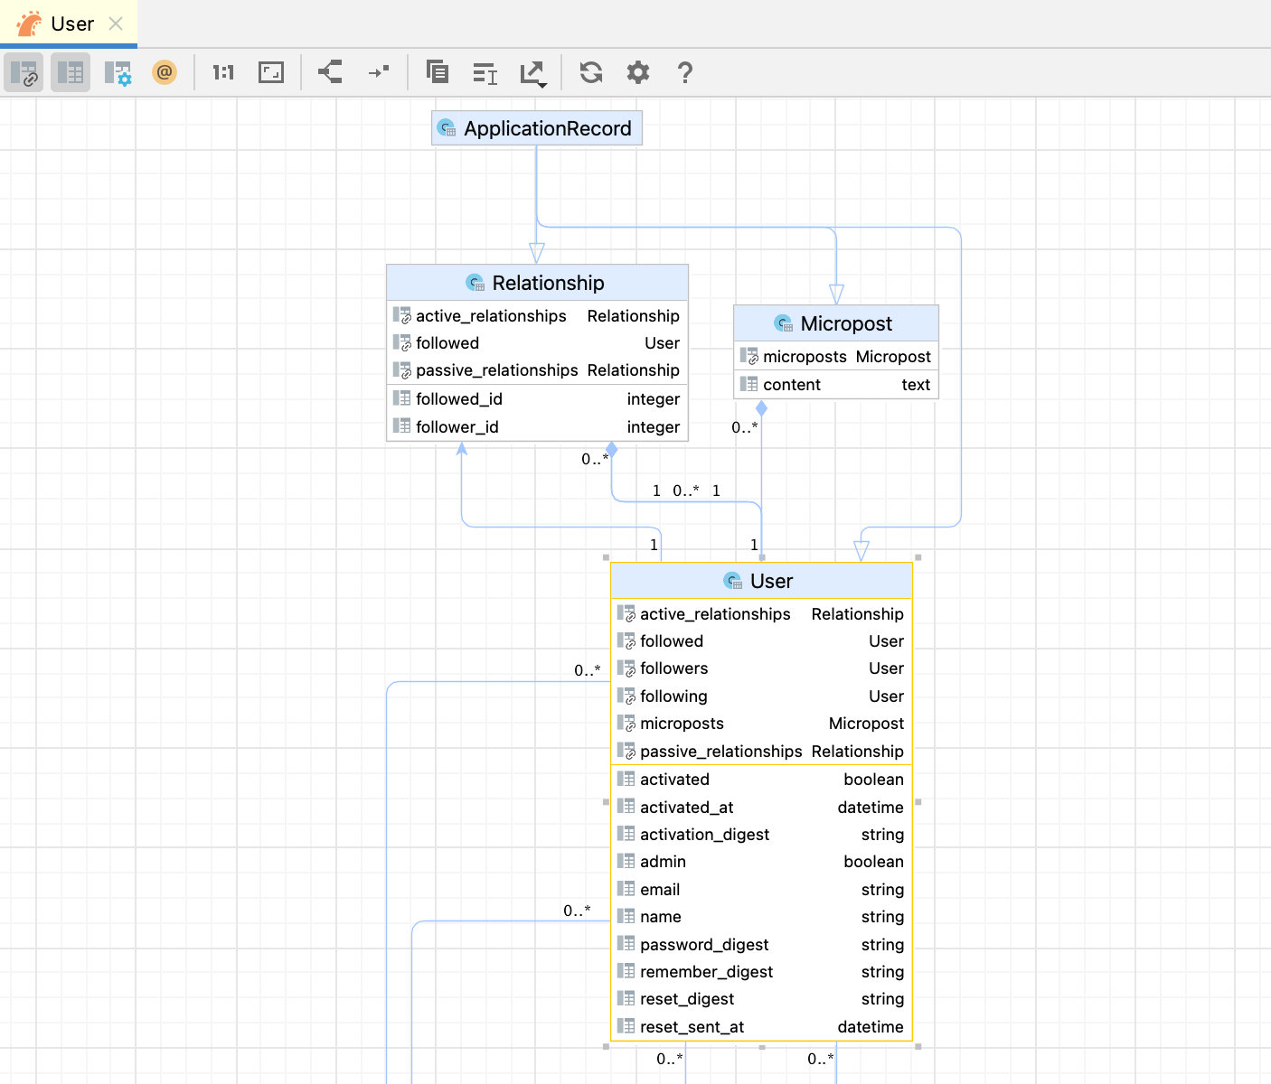Image resolution: width=1271 pixels, height=1084 pixels.
Task: Close the User tab
Action: tap(115, 23)
